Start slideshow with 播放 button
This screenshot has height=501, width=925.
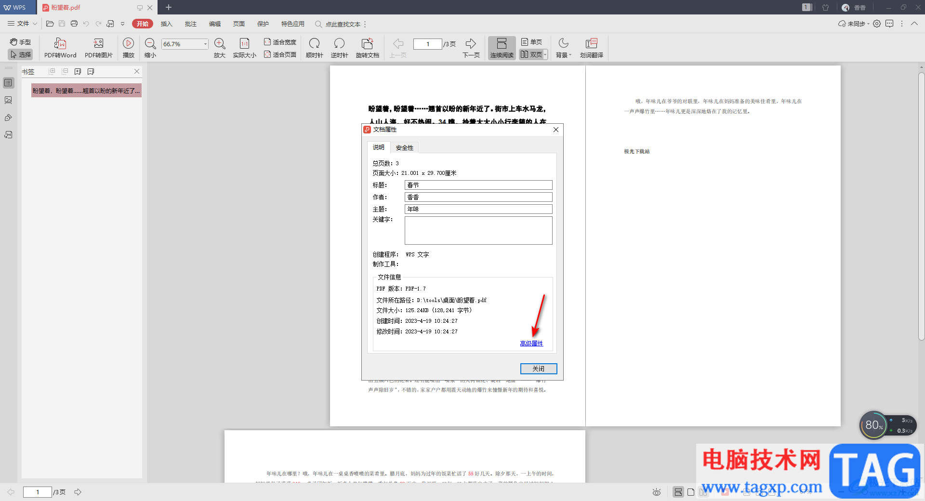coord(129,48)
